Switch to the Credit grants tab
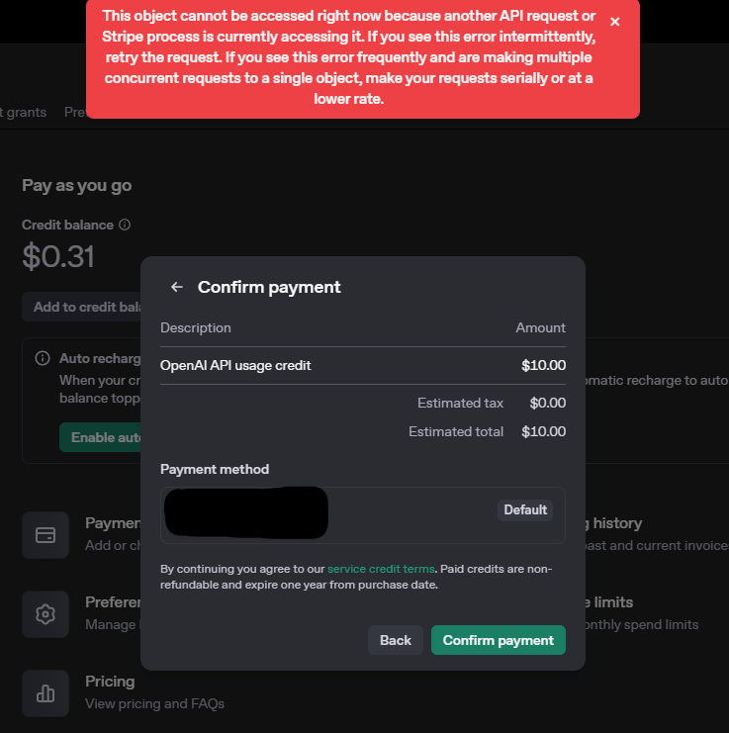This screenshot has width=729, height=733. point(24,112)
